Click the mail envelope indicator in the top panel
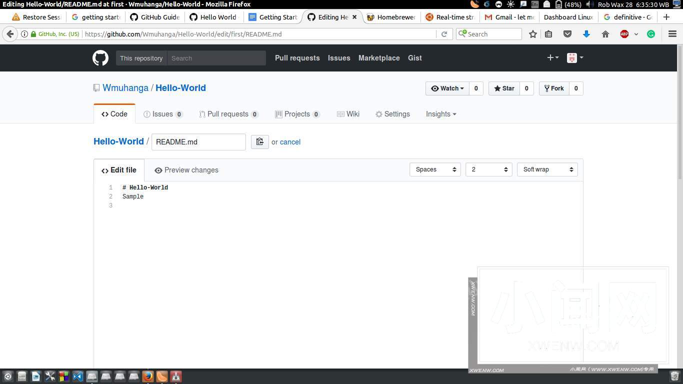Screen dimensions: 683x384 click(546, 4)
